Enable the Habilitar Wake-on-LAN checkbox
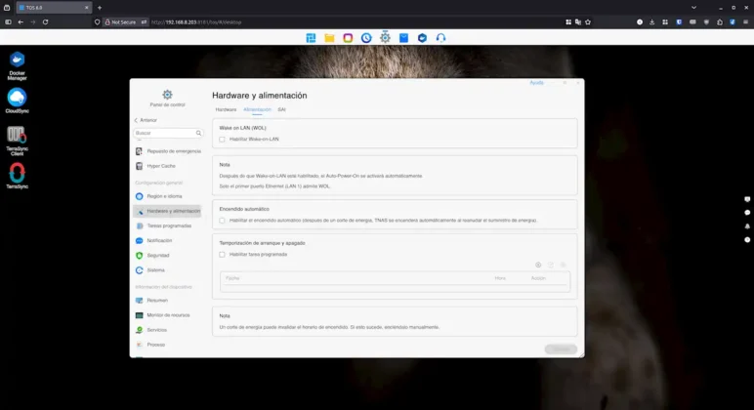The image size is (754, 410). 223,139
